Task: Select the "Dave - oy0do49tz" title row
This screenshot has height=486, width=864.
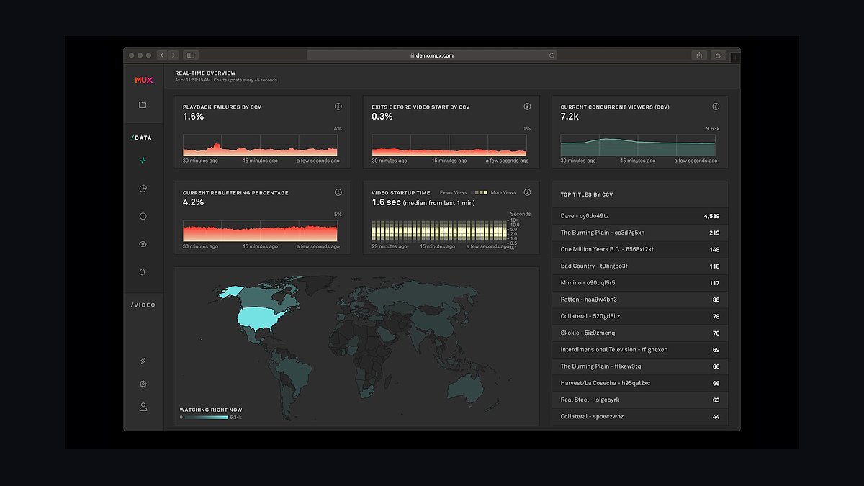Action: [640, 215]
